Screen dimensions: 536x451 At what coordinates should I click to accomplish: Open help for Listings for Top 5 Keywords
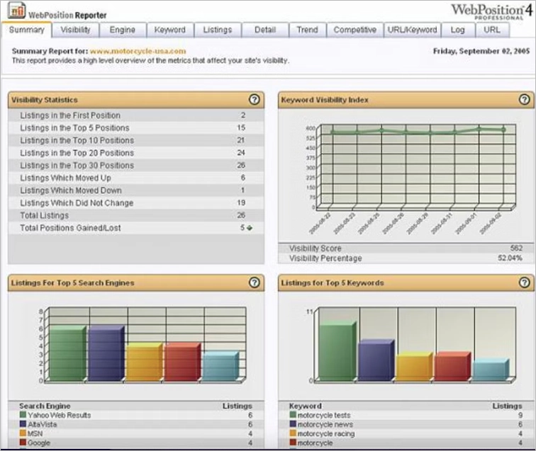point(524,282)
